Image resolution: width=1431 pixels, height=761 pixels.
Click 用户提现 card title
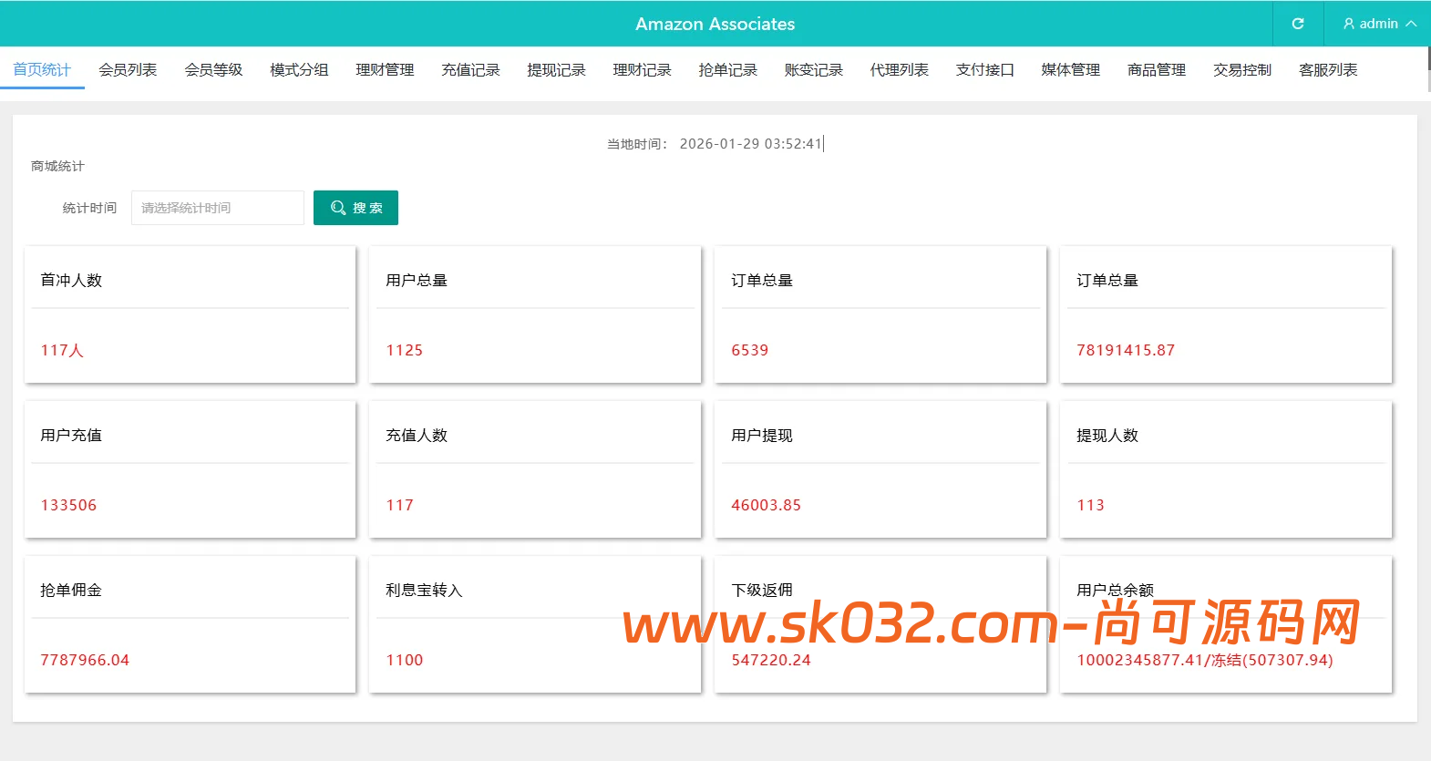coord(762,435)
